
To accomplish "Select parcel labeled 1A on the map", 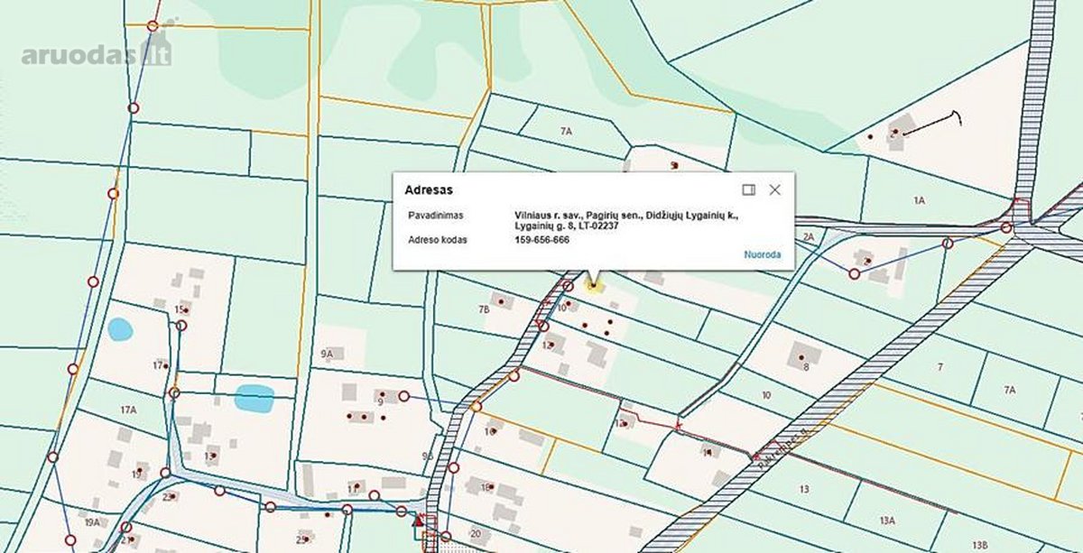I will point(919,201).
